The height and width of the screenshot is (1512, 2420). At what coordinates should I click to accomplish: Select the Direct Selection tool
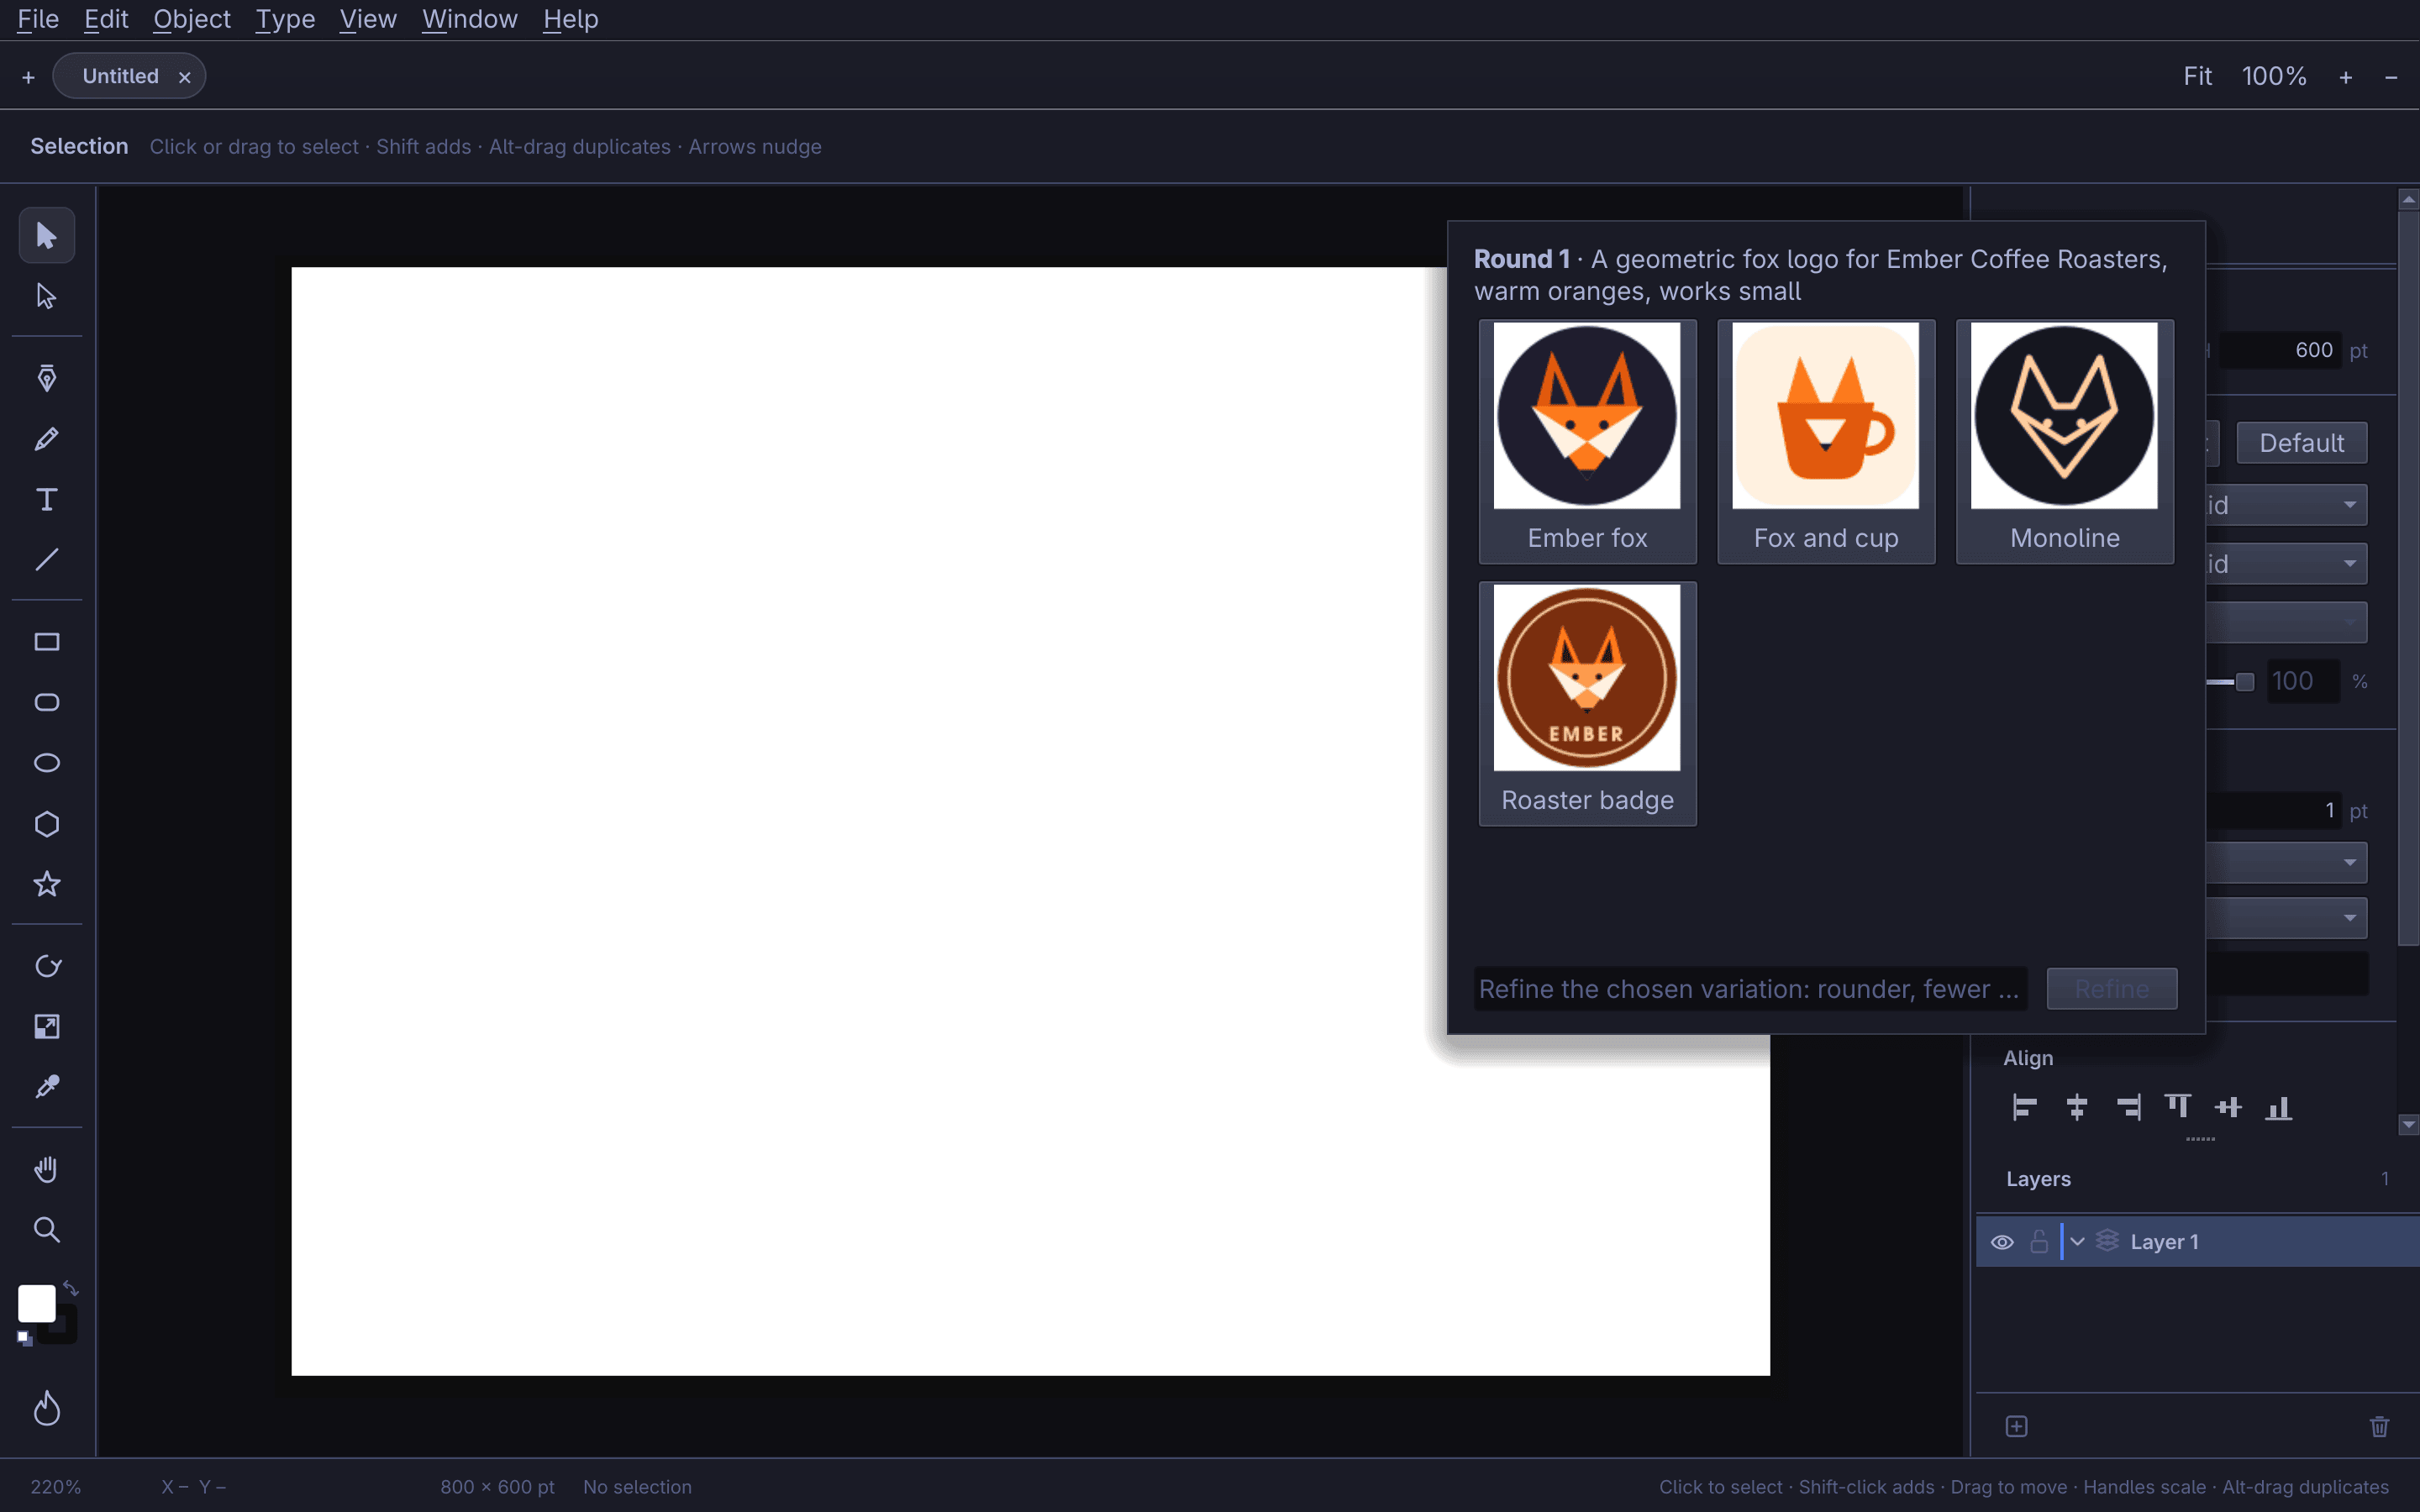46,296
